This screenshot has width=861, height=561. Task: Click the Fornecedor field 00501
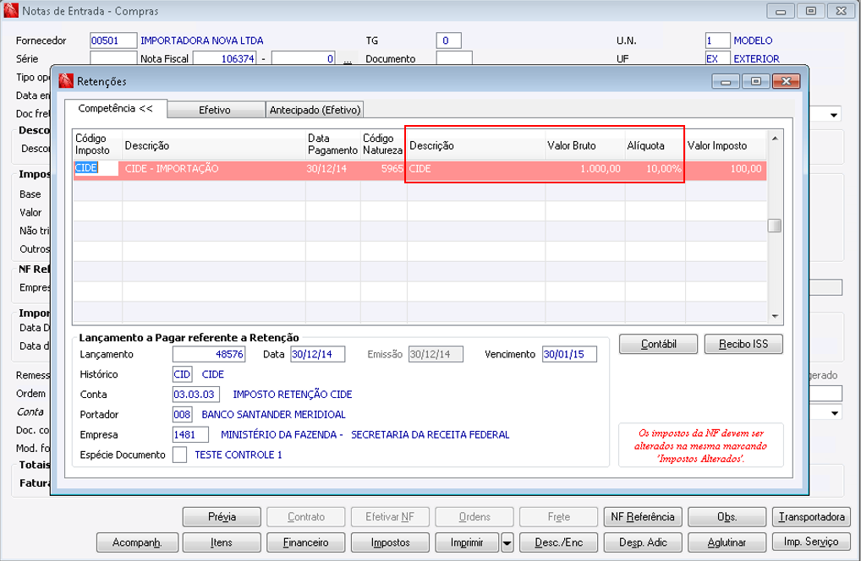tap(113, 41)
